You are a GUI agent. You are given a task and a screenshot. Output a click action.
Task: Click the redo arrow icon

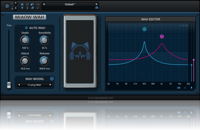tap(37, 4)
